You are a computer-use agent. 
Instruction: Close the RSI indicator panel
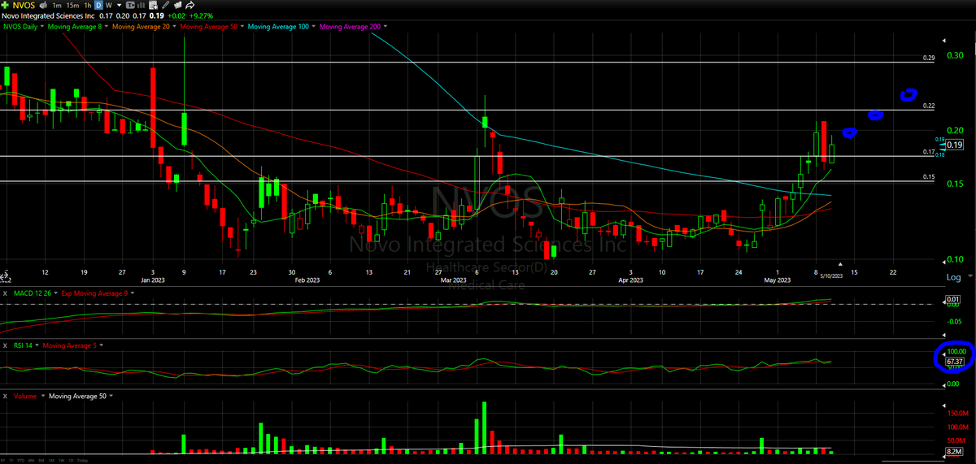5,345
